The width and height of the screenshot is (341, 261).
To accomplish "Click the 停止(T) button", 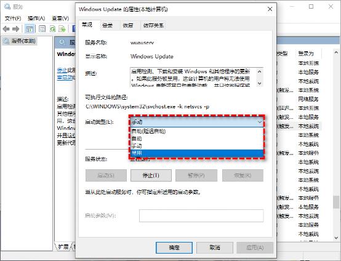I will [x=151, y=175].
